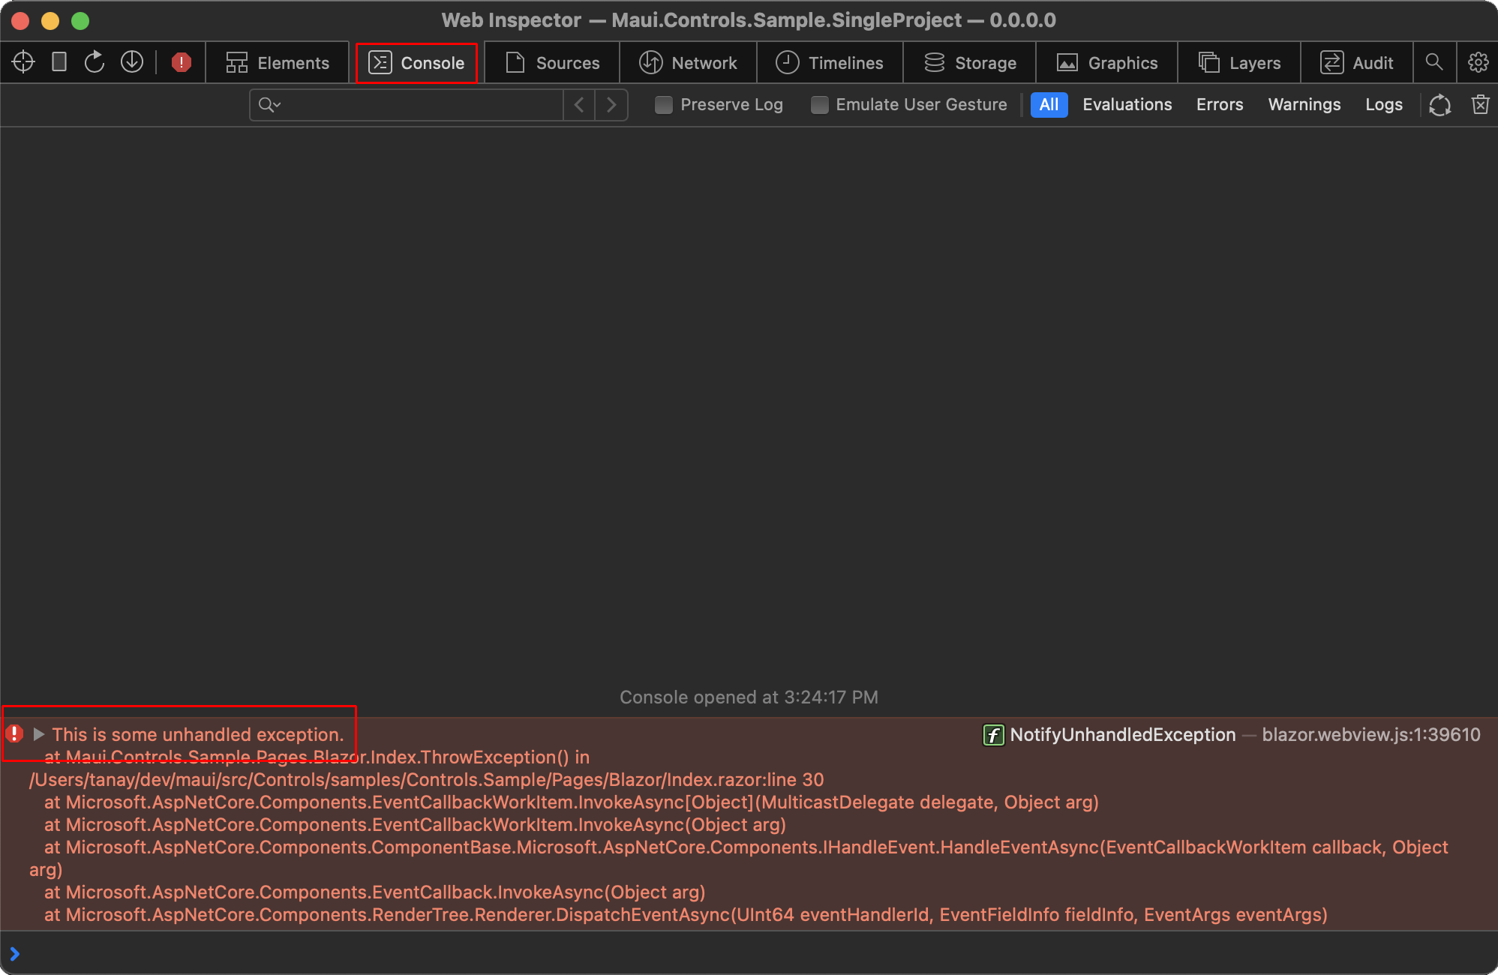Click the function icon beside NotifyUnhandledException
Image resolution: width=1498 pixels, height=975 pixels.
[993, 735]
